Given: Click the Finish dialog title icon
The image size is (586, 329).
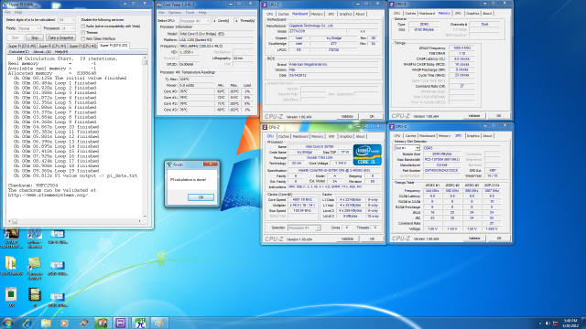Looking at the screenshot, I should [169, 164].
